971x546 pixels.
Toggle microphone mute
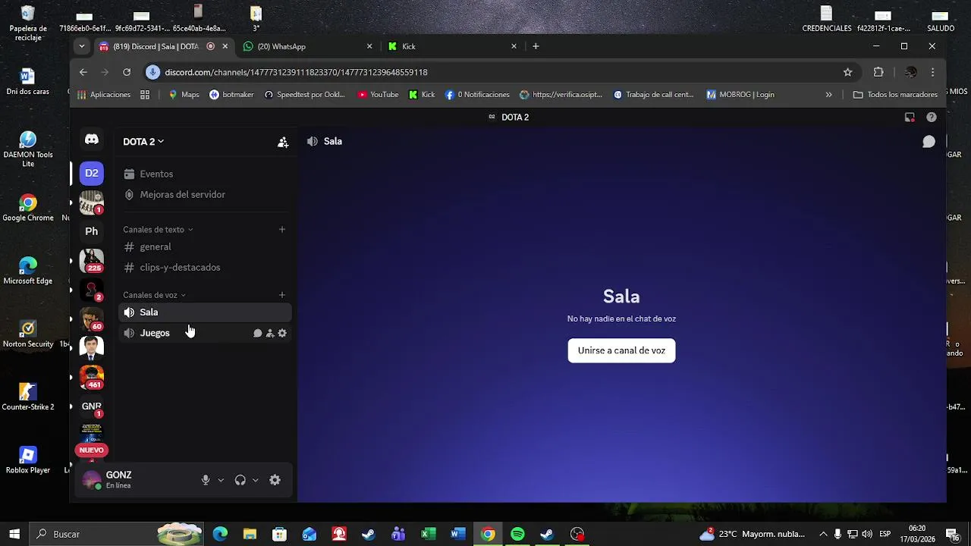(x=205, y=480)
